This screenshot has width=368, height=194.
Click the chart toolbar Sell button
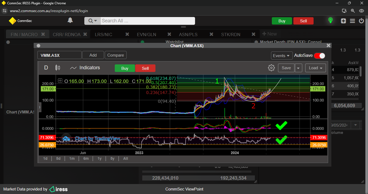coord(145,68)
